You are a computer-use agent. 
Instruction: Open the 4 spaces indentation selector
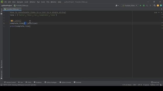(x=146, y=85)
